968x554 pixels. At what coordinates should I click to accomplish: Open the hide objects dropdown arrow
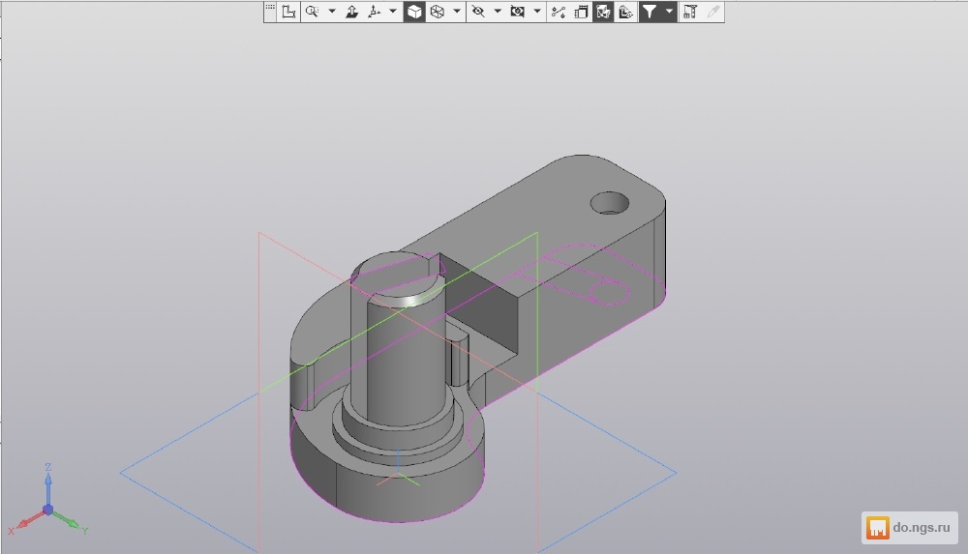point(498,12)
